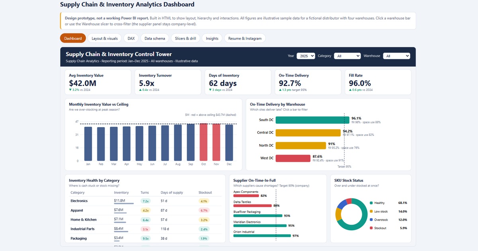Click the 7.2x turns badge

(x=145, y=201)
